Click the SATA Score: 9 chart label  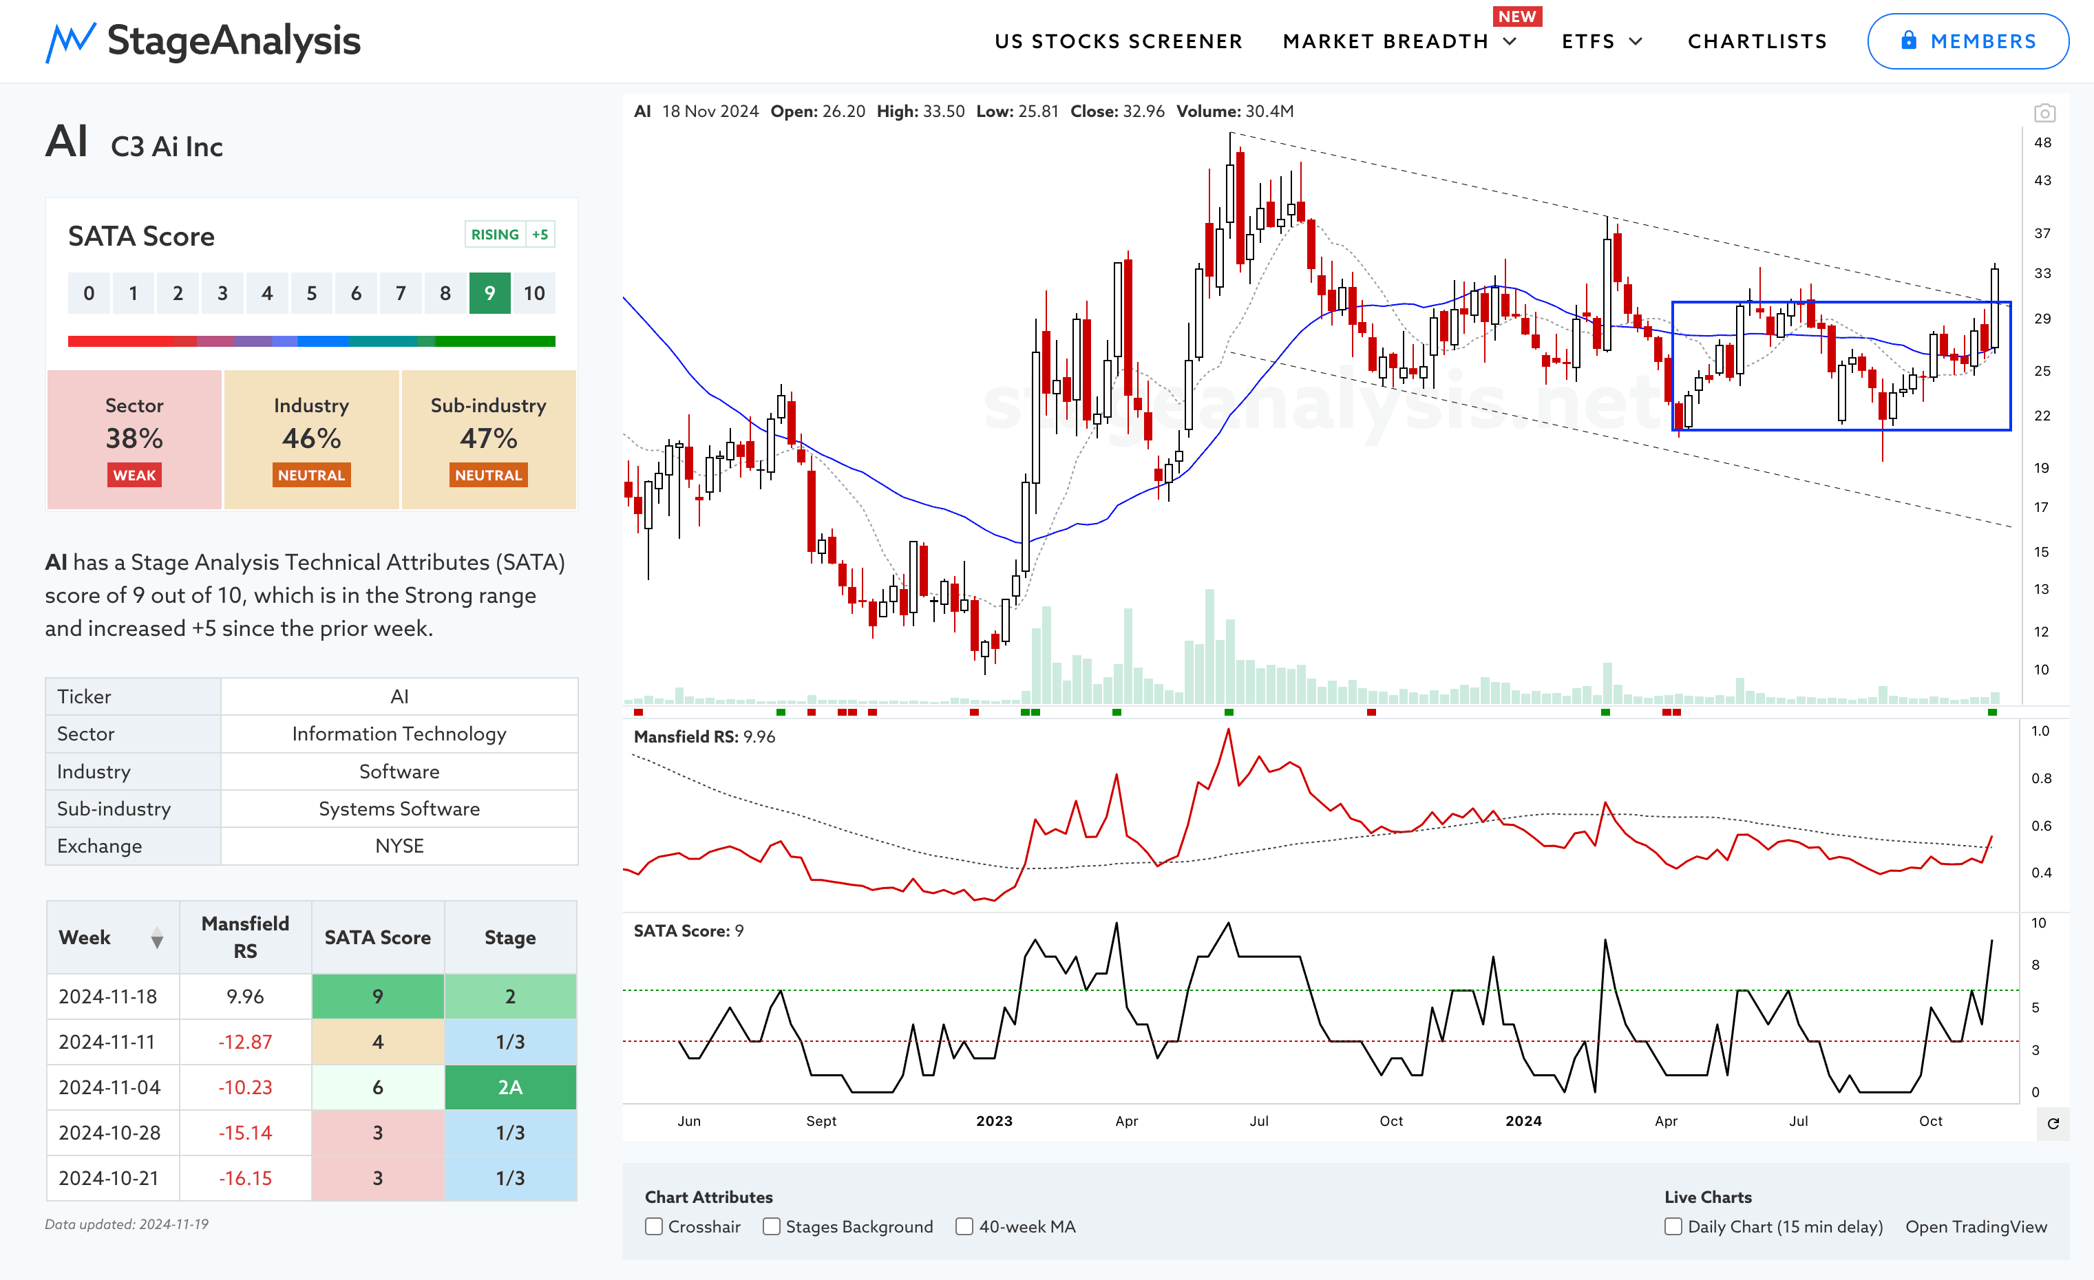point(688,930)
